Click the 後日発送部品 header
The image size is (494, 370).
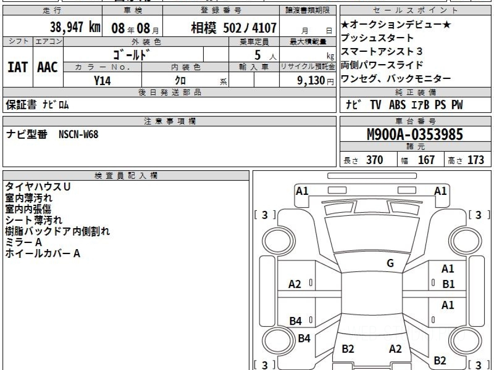(169, 92)
